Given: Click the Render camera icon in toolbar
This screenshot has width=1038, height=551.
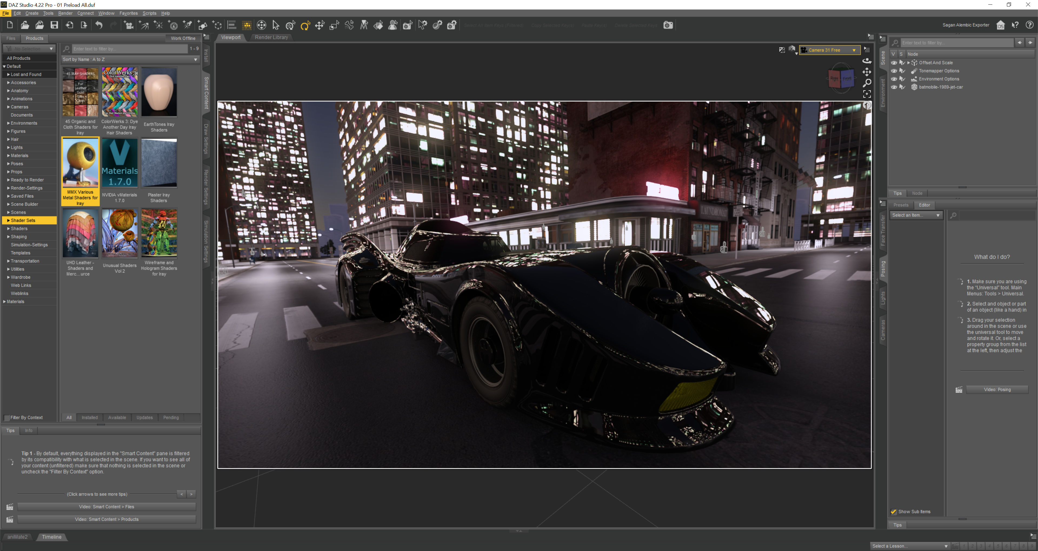Looking at the screenshot, I should pos(668,25).
